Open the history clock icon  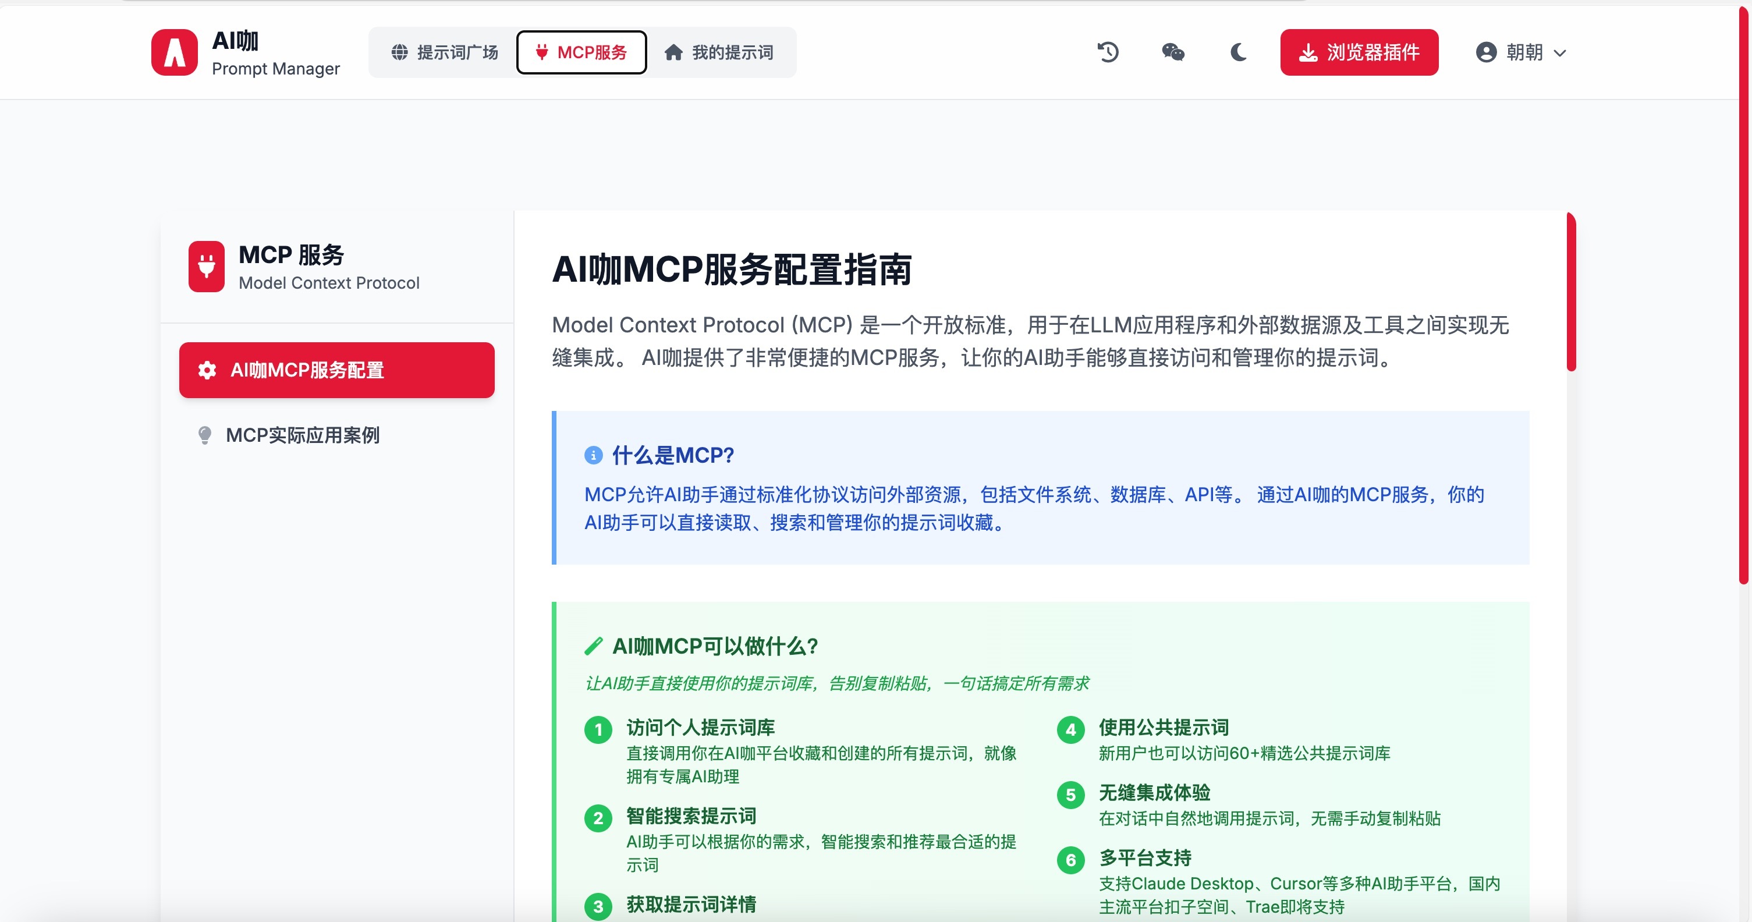tap(1108, 52)
